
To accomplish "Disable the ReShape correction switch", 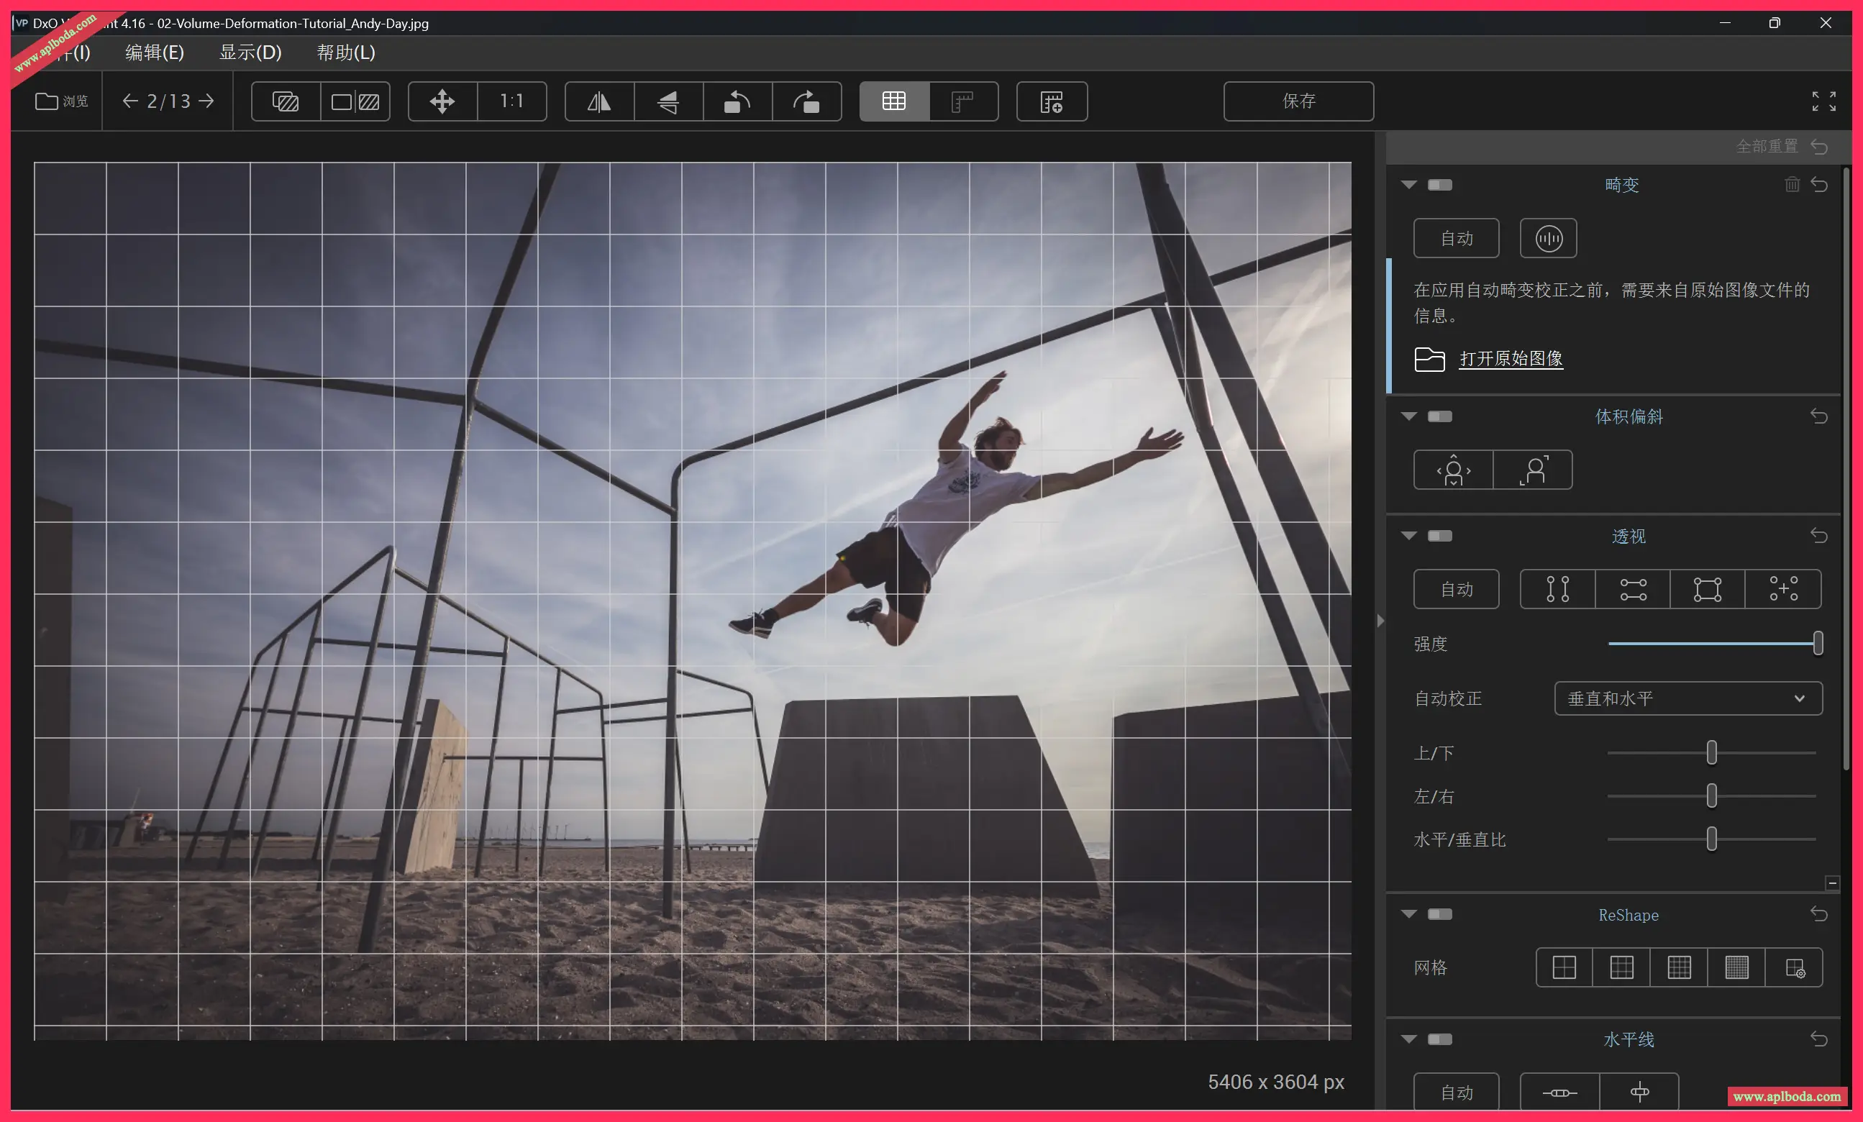I will (1439, 915).
